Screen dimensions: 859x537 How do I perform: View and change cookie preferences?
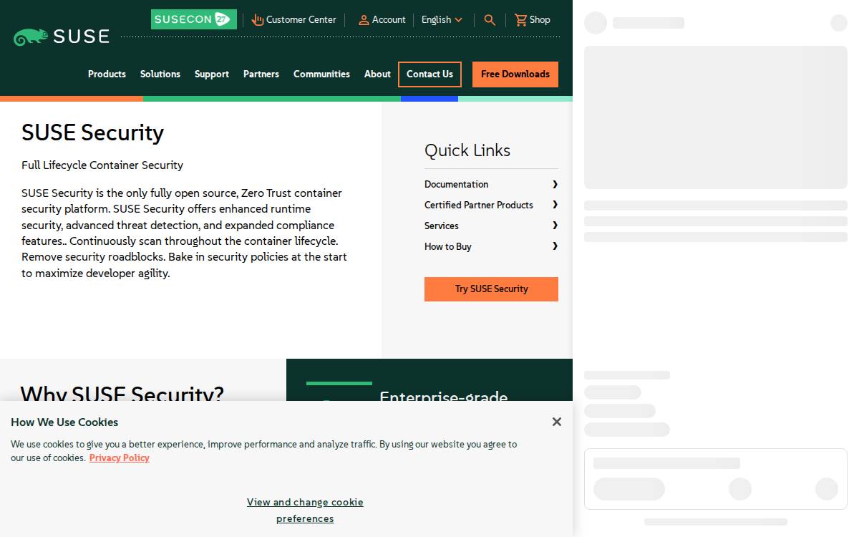[305, 511]
